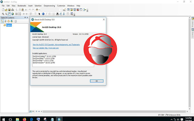The image size is (194, 121).
Task: Open the Editor toolbar icon
Action: pyautogui.click(x=64, y=10)
